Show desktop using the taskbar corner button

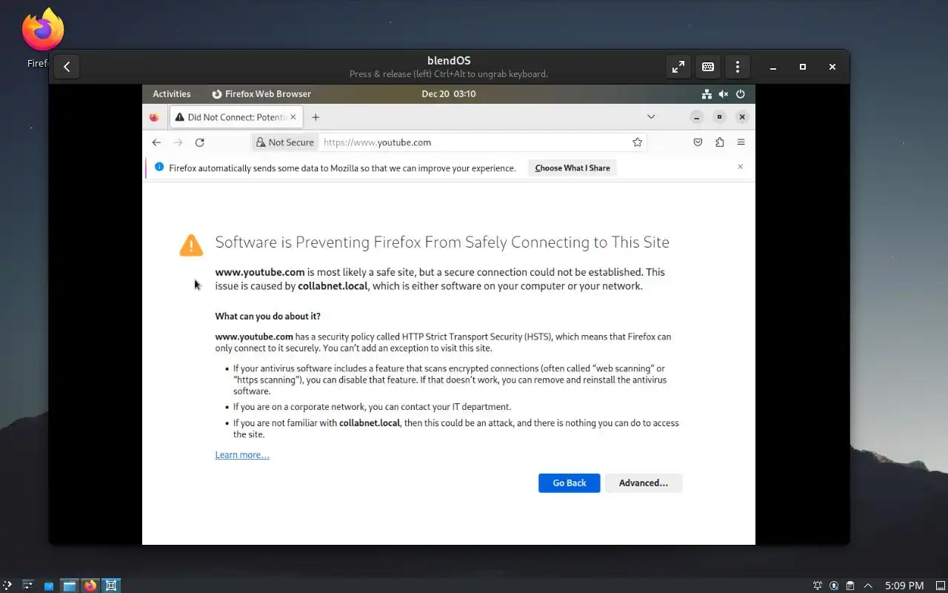tap(939, 586)
